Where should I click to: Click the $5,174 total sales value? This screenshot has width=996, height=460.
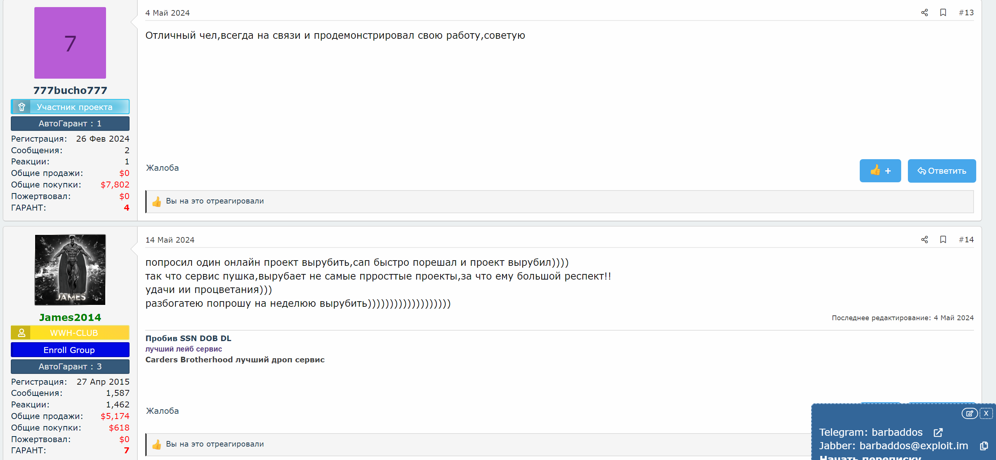(115, 416)
